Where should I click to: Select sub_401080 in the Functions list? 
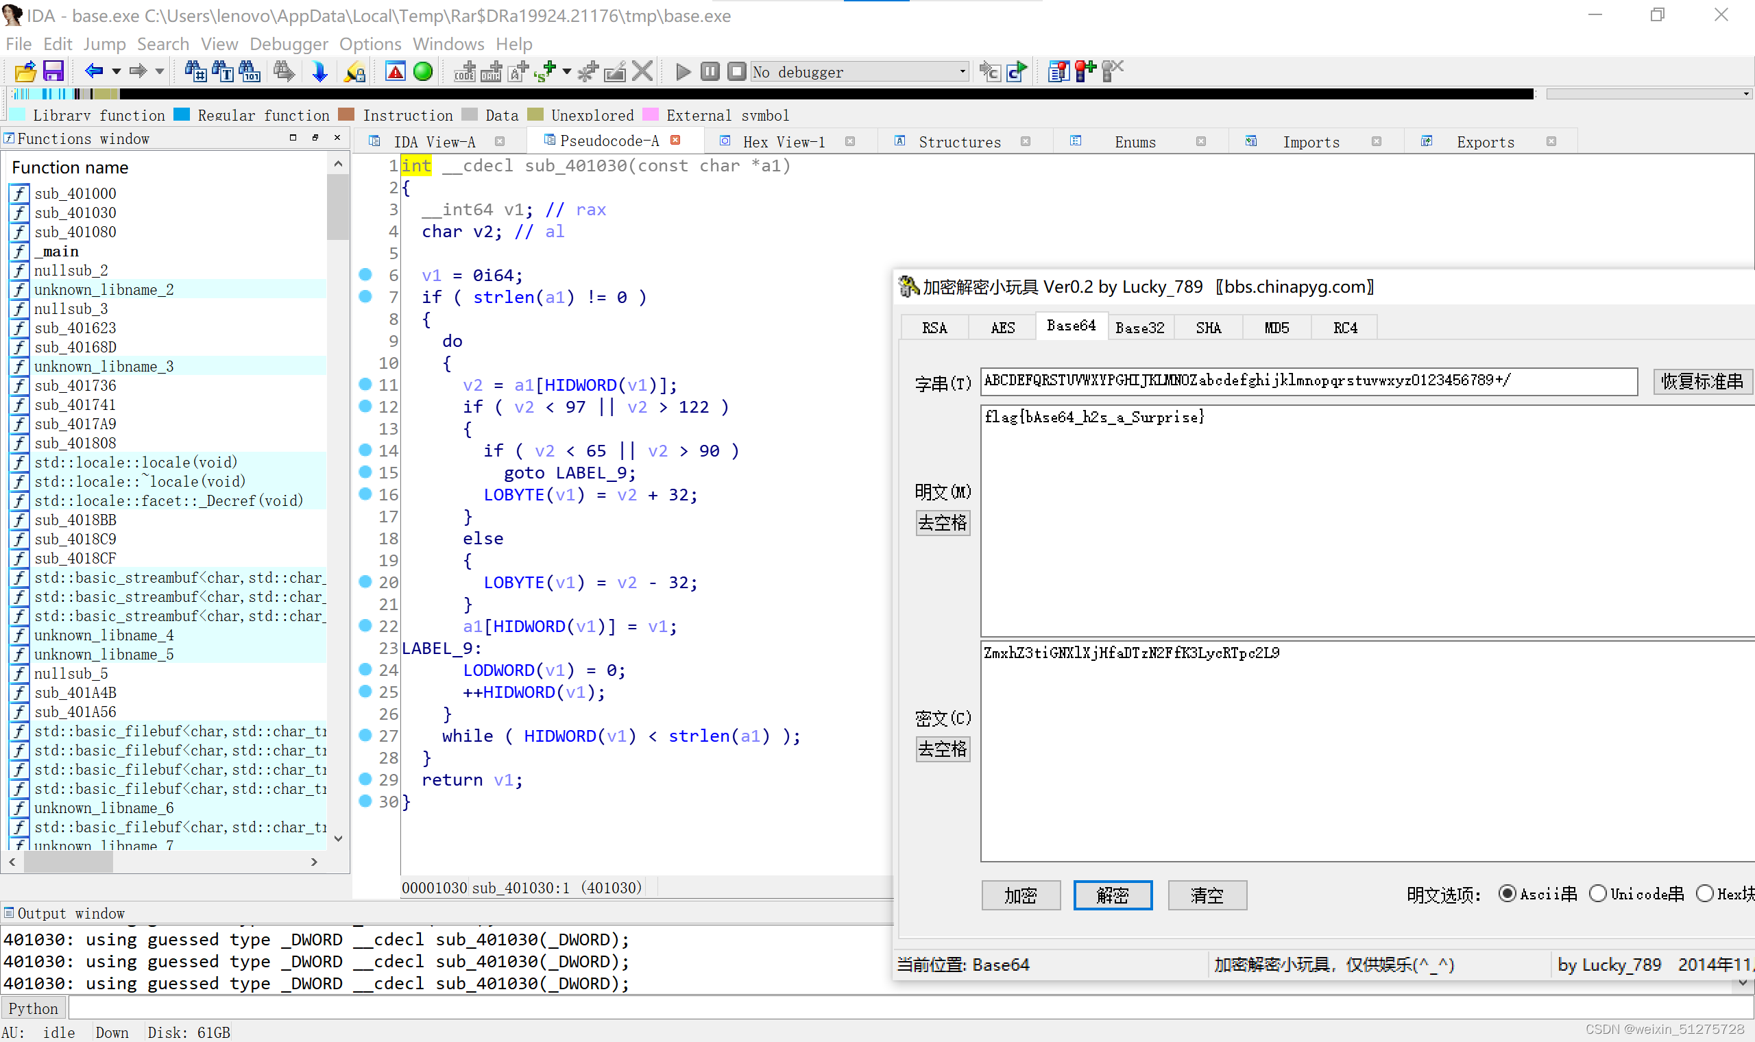tap(75, 232)
